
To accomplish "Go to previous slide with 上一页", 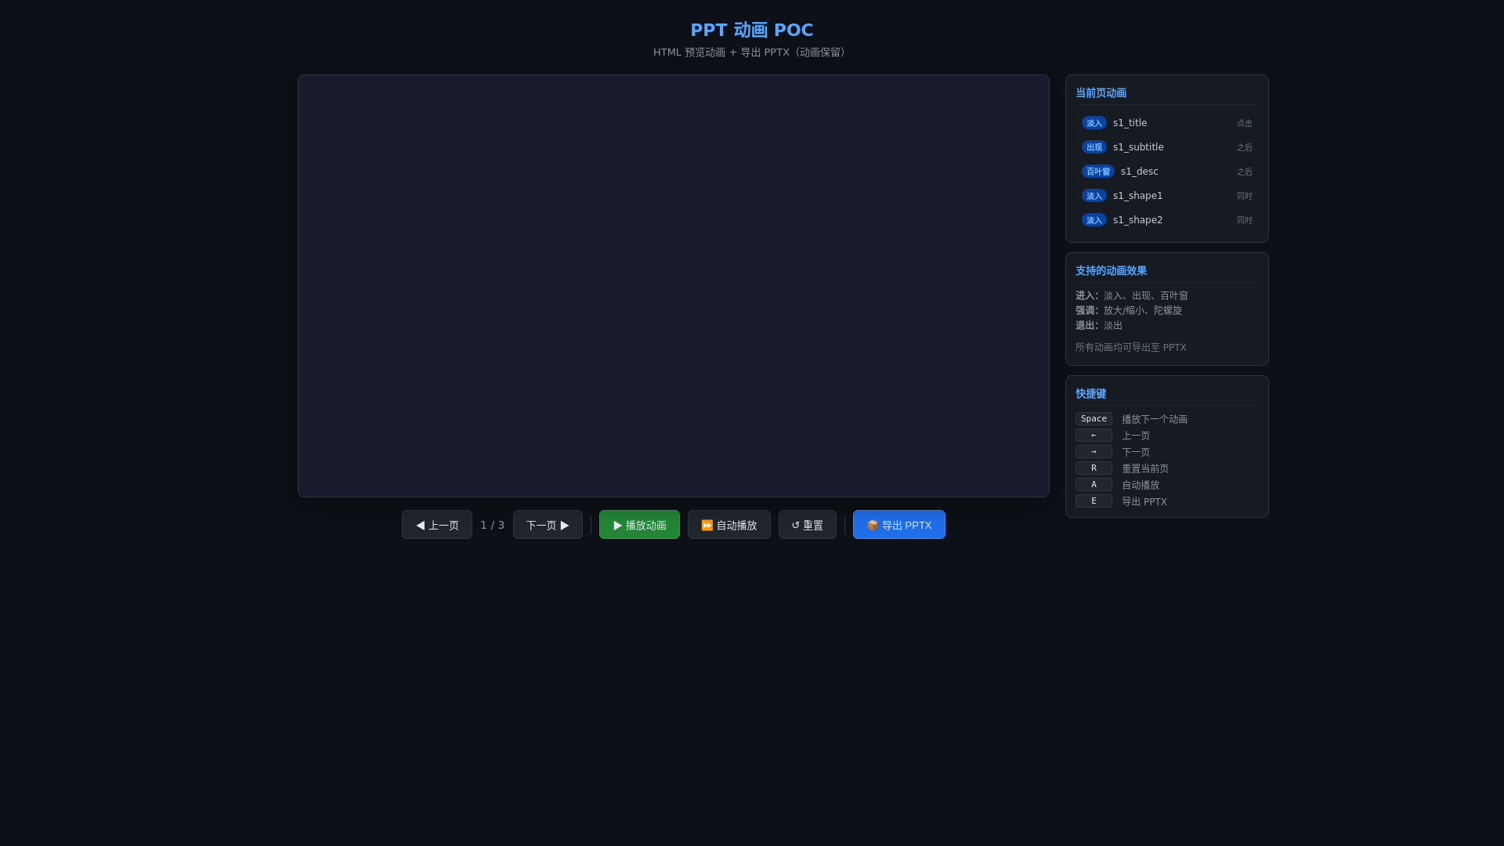I will [437, 525].
